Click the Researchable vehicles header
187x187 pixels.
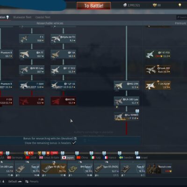[x=50, y=23]
